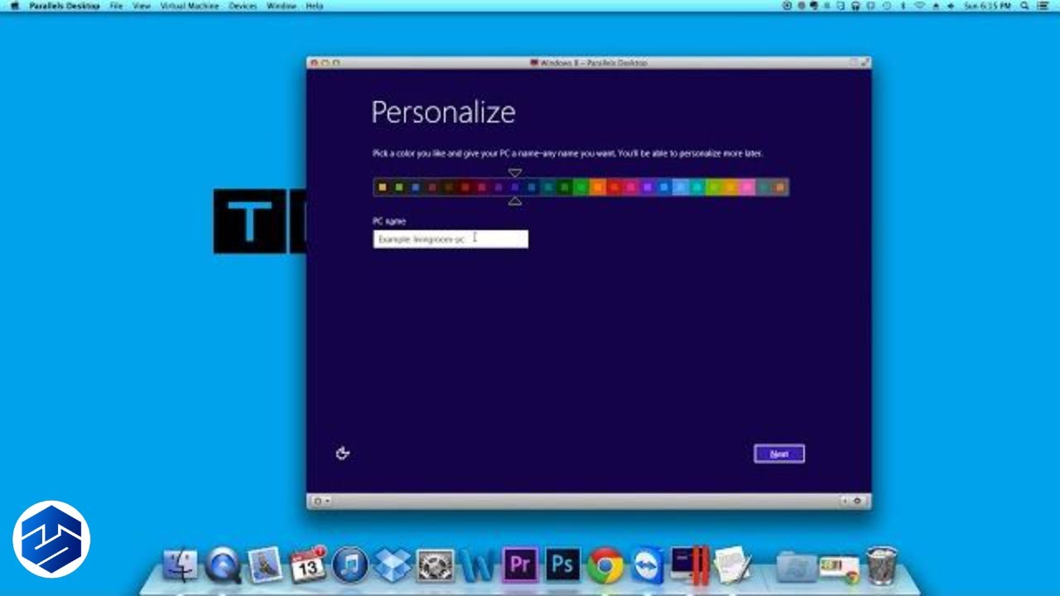Screen dimensions: 1060x596
Task: Pick the pink swatch near the palette's end
Action: tap(746, 188)
